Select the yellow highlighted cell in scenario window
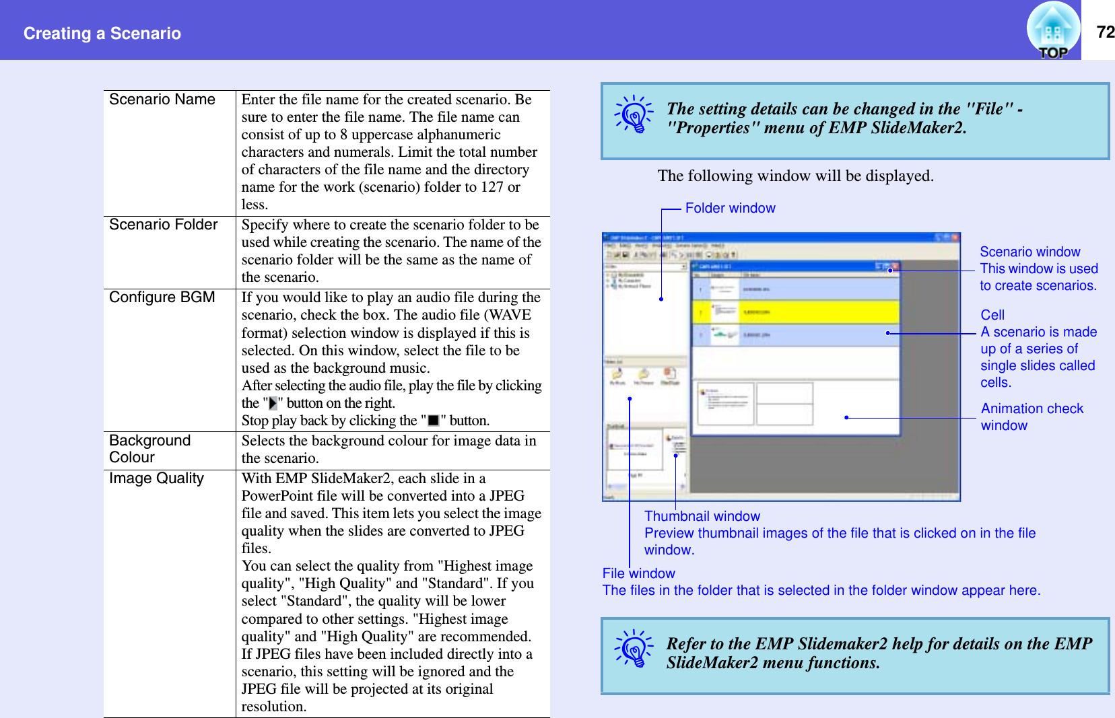This screenshot has height=718, width=1115. (797, 312)
